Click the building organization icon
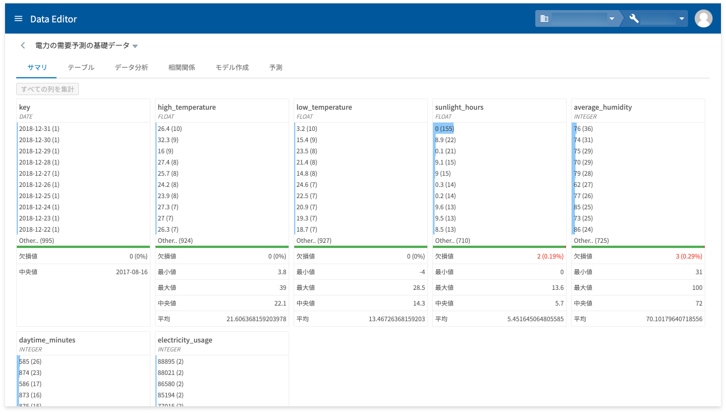Image resolution: width=726 pixels, height=413 pixels. point(544,18)
